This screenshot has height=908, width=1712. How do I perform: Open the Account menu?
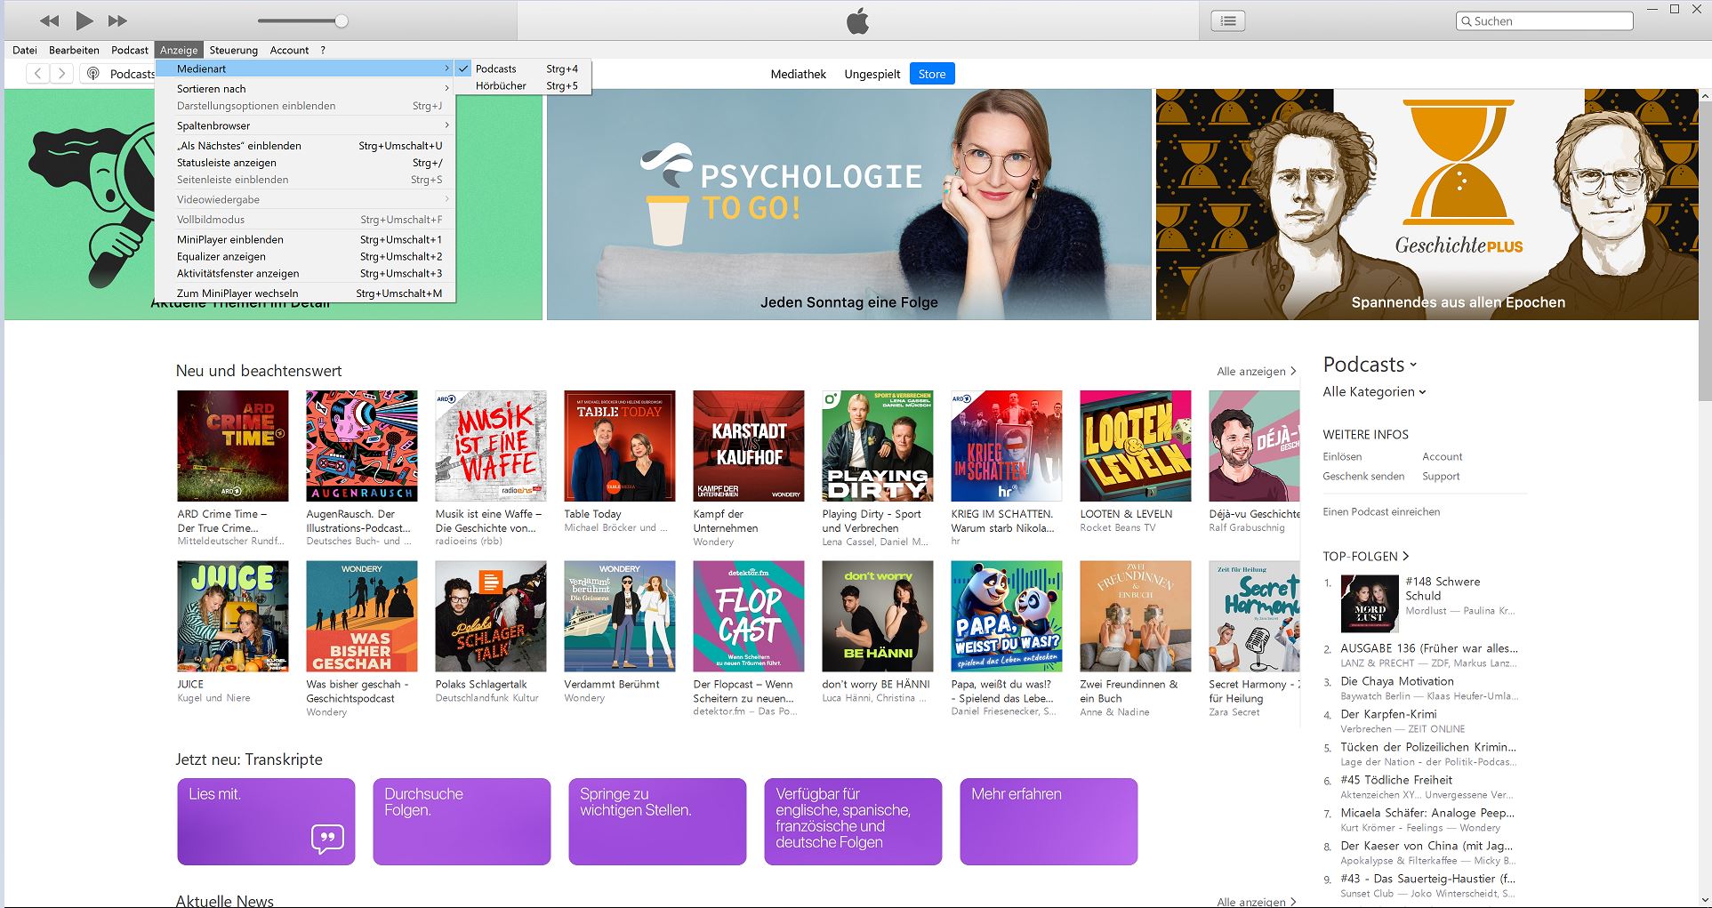click(x=289, y=50)
